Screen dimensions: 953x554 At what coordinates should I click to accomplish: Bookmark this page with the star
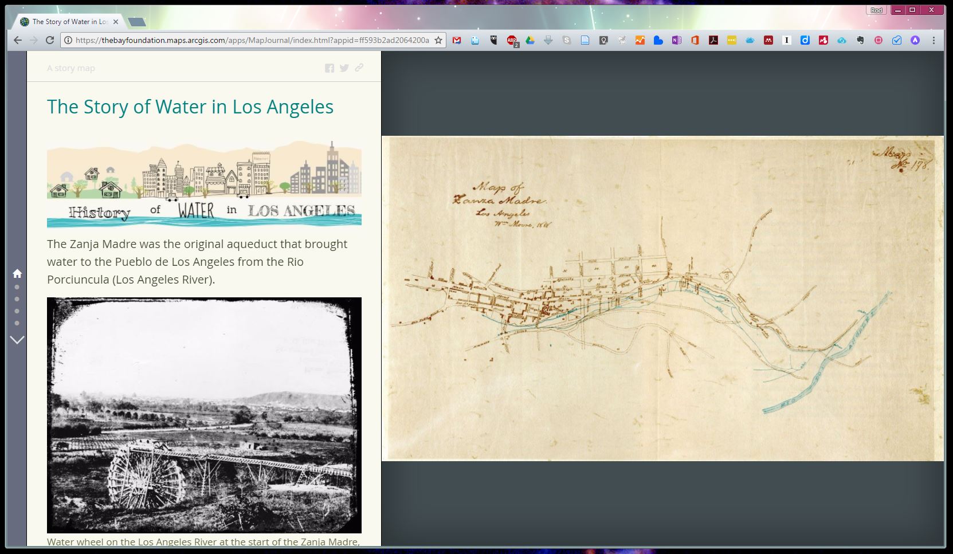438,40
